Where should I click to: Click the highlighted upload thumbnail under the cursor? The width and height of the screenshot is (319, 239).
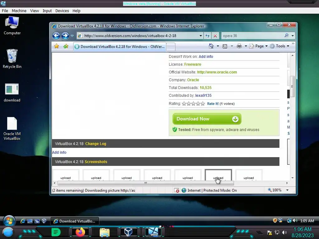click(218, 175)
